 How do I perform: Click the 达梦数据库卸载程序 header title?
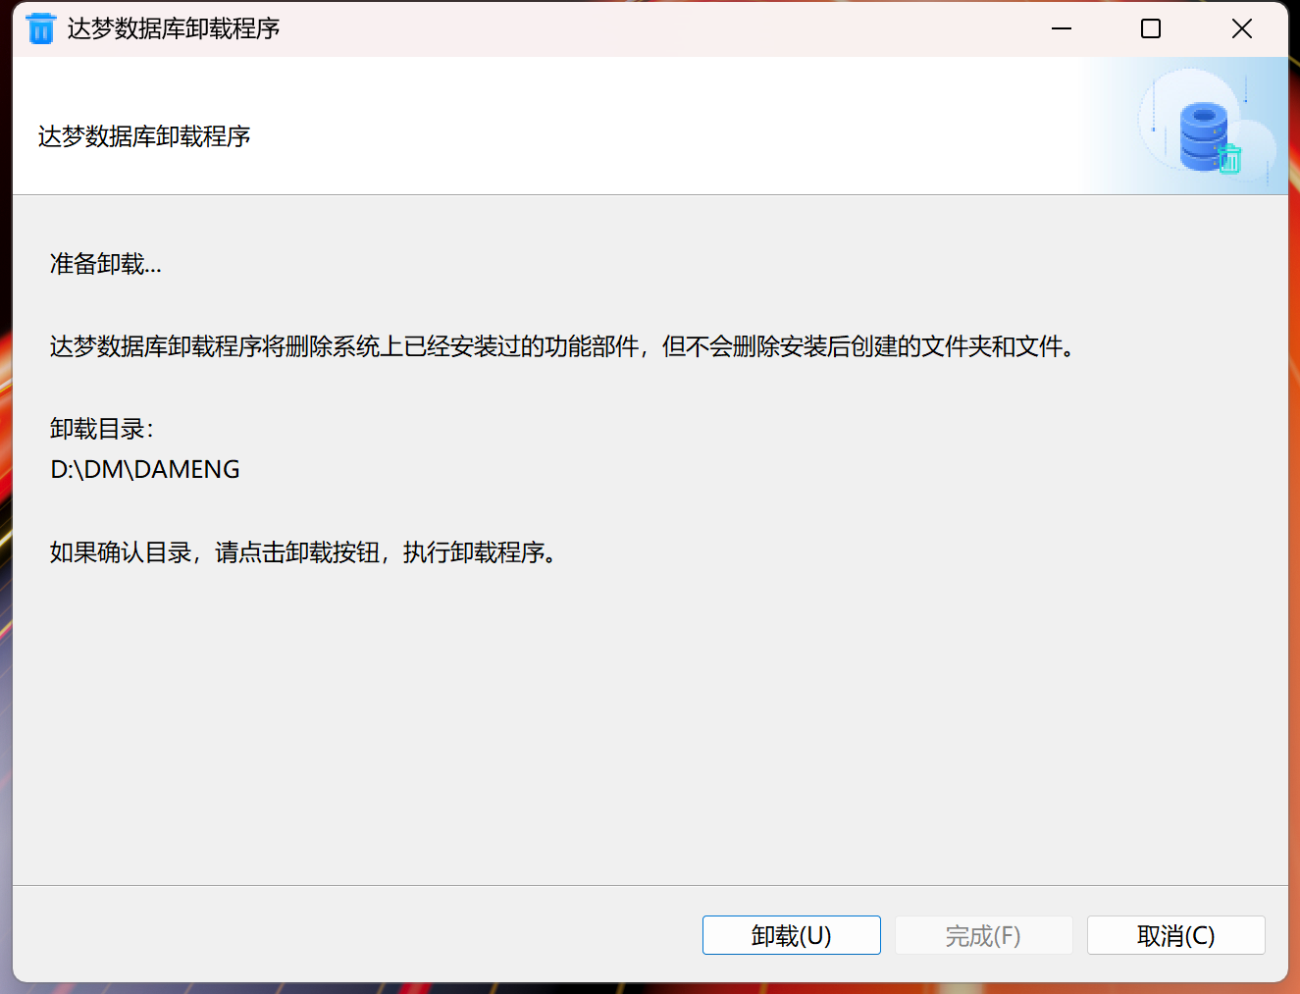point(144,136)
